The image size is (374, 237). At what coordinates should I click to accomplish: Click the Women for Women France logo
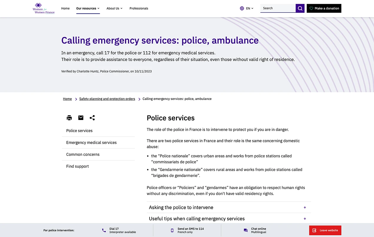tap(43, 8)
